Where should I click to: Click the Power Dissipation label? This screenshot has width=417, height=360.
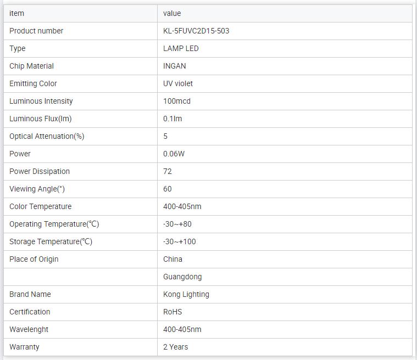(40, 171)
